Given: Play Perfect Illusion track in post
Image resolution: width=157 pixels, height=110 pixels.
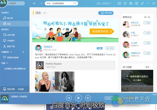Looking at the screenshot, I should pos(40,65).
